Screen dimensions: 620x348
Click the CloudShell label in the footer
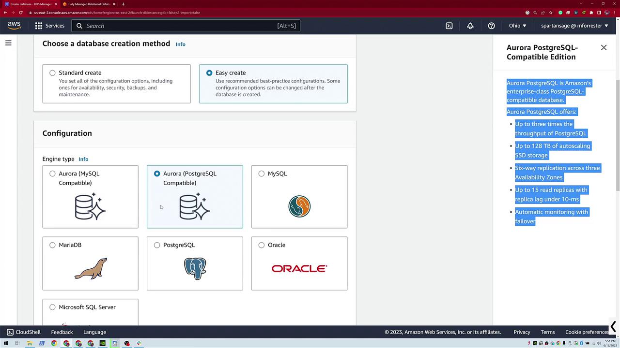[28, 332]
